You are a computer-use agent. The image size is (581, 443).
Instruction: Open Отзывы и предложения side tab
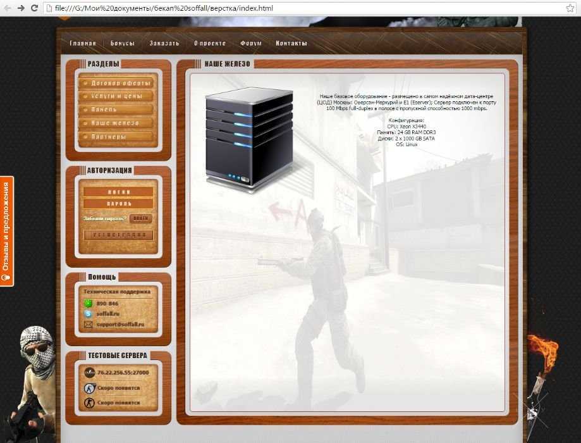click(6, 231)
